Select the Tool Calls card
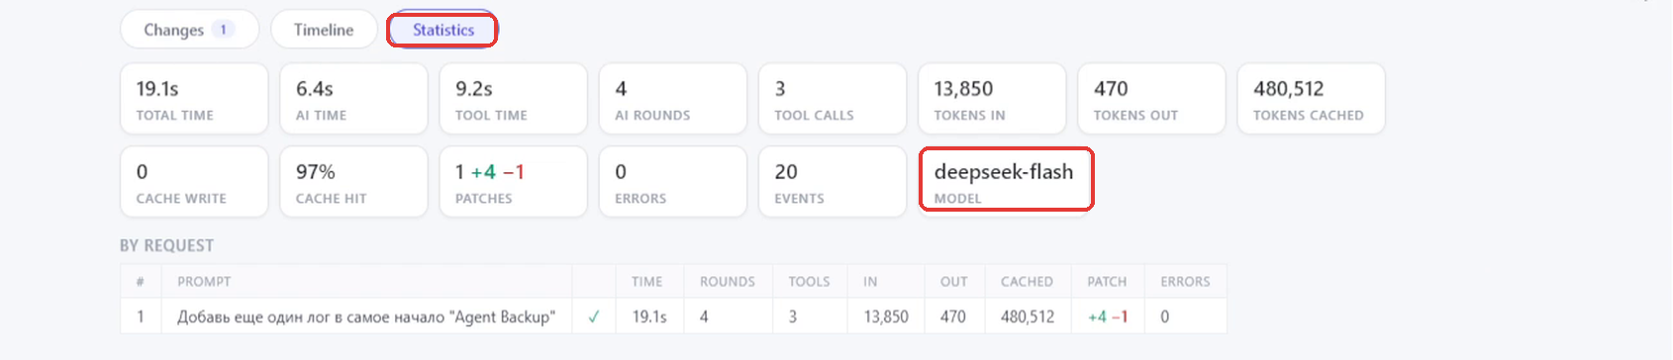Screen dimensions: 1673x360 [x=833, y=99]
